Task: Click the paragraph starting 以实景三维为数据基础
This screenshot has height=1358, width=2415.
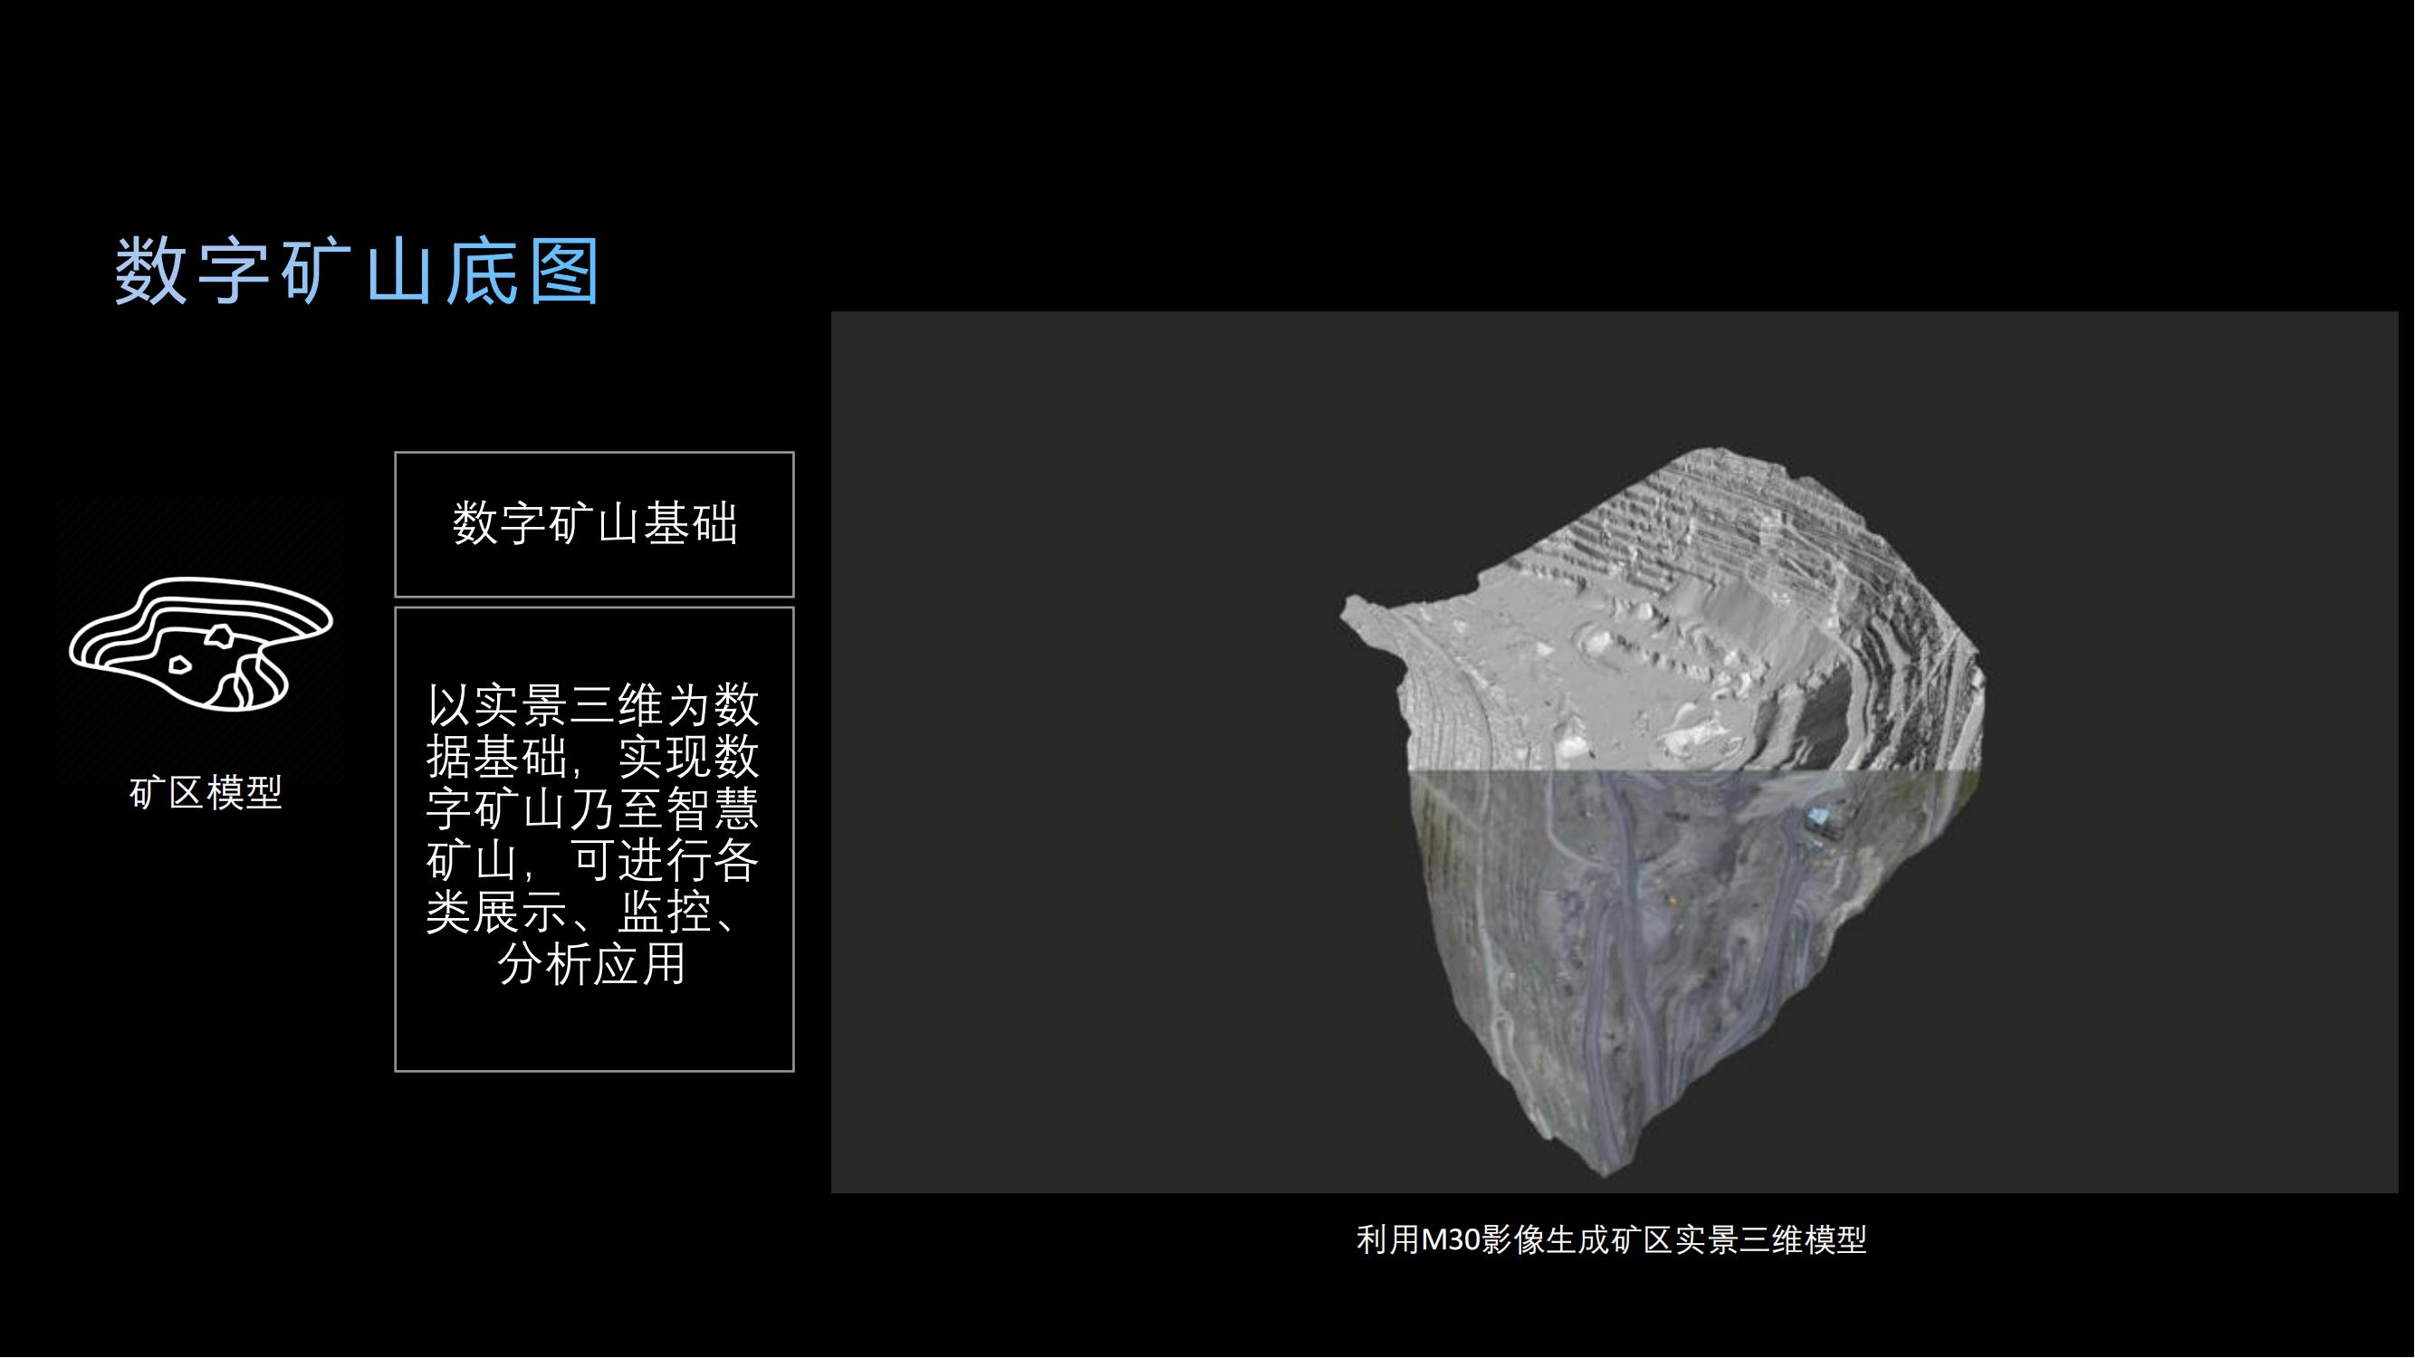Action: [x=592, y=806]
